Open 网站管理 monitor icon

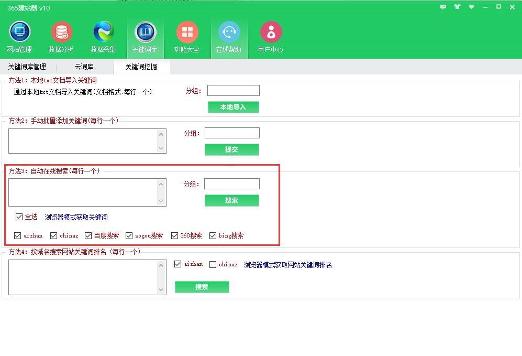[20, 32]
